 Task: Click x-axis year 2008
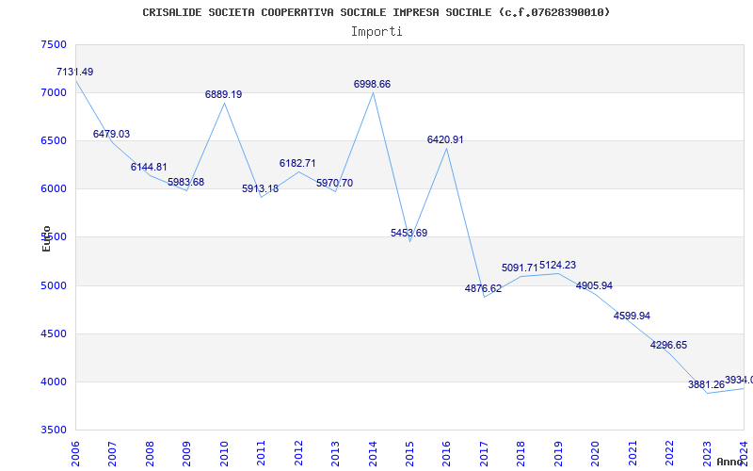(150, 453)
